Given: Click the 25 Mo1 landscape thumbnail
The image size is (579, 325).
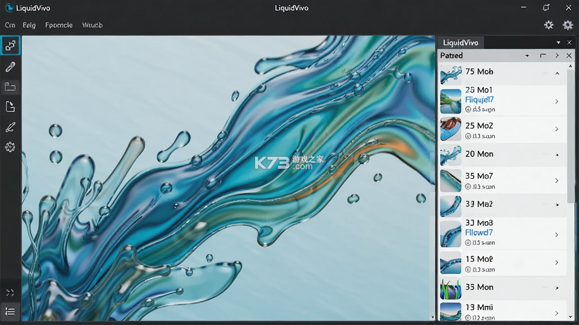Looking at the screenshot, I should [451, 101].
